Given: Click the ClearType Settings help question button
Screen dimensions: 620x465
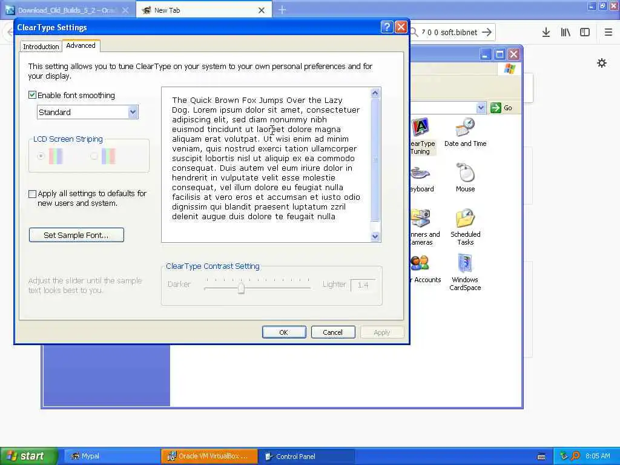Looking at the screenshot, I should pos(387,27).
